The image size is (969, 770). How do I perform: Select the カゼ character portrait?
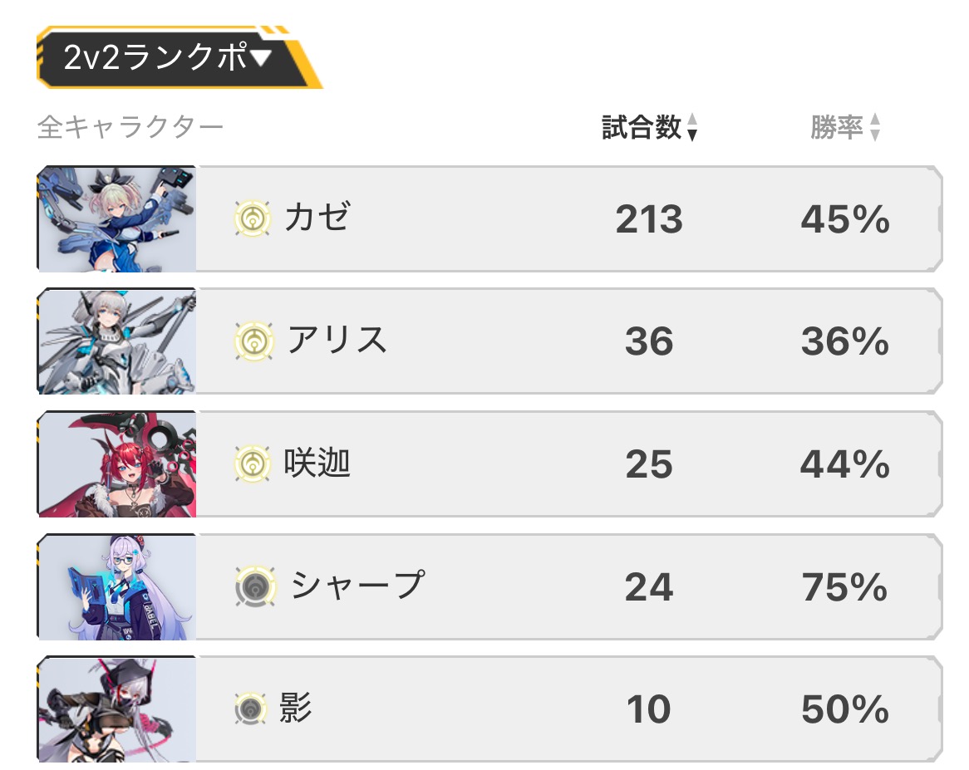tap(117, 218)
